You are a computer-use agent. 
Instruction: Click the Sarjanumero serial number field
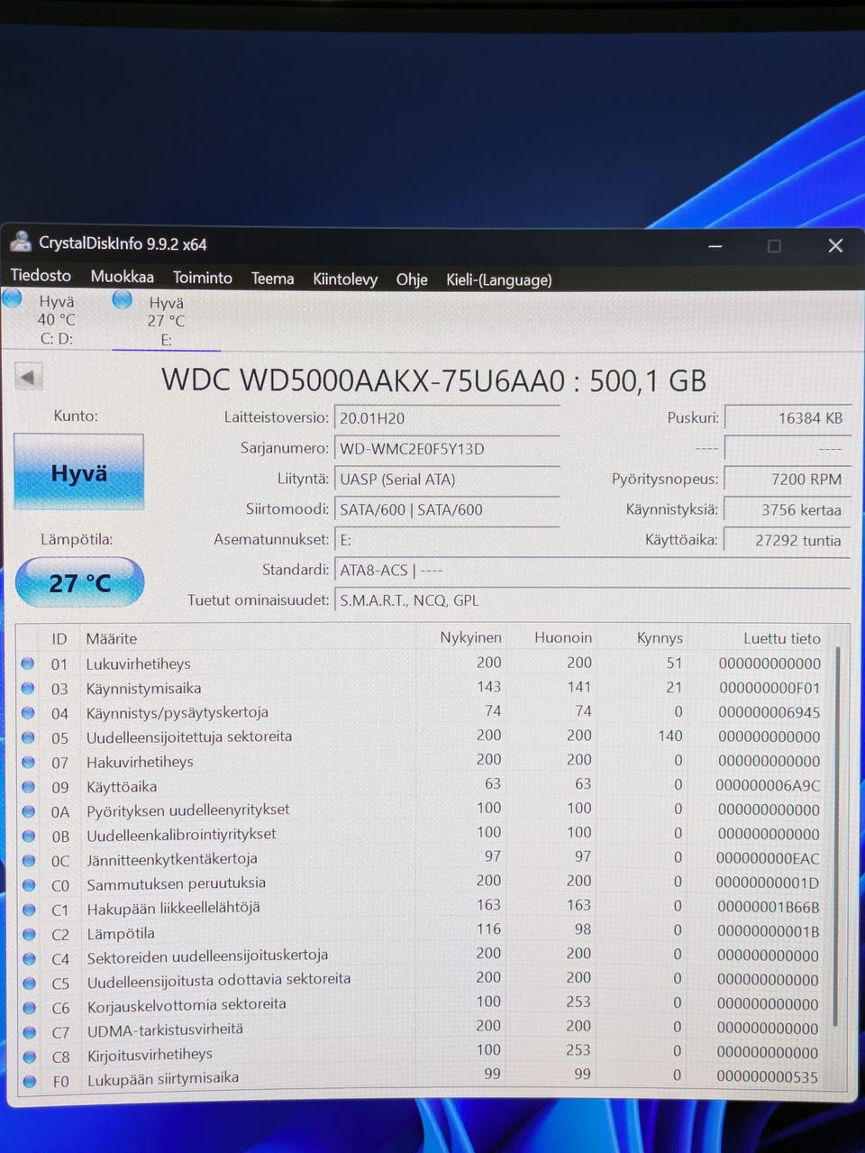447,449
